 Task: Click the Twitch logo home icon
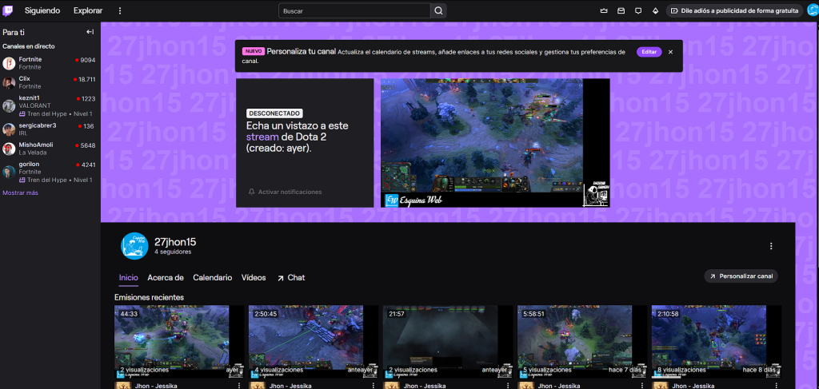(8, 10)
